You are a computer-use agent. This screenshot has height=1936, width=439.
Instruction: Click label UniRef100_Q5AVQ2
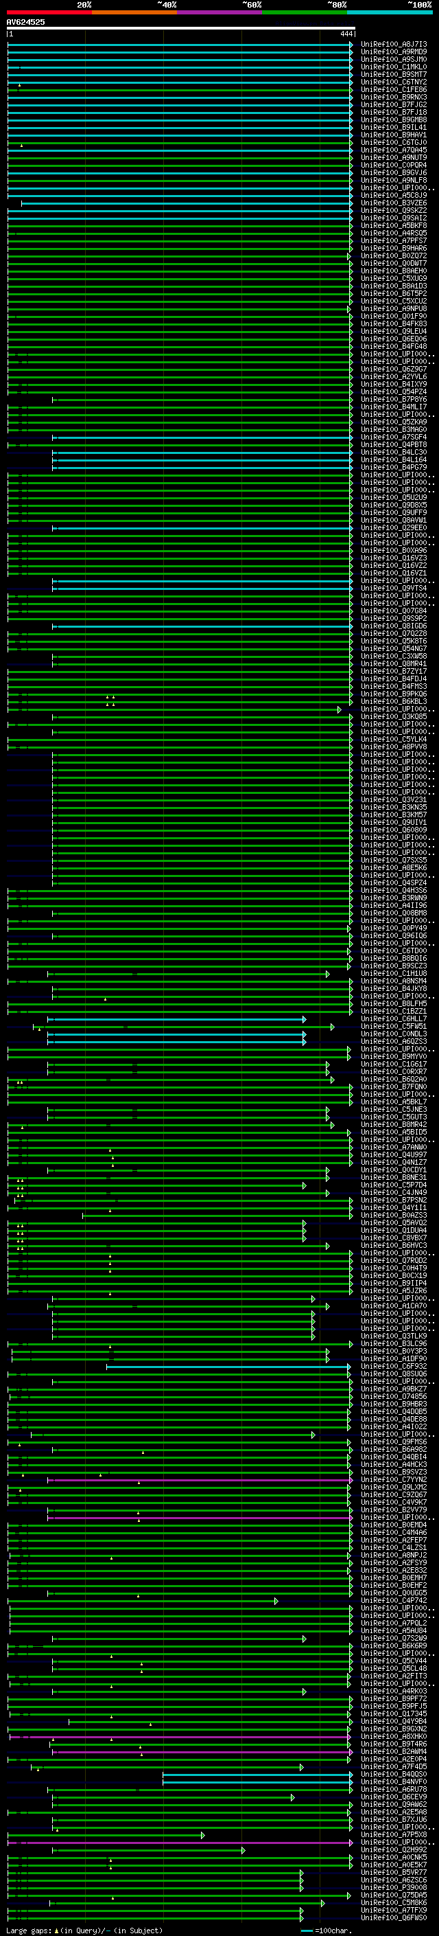[394, 1222]
